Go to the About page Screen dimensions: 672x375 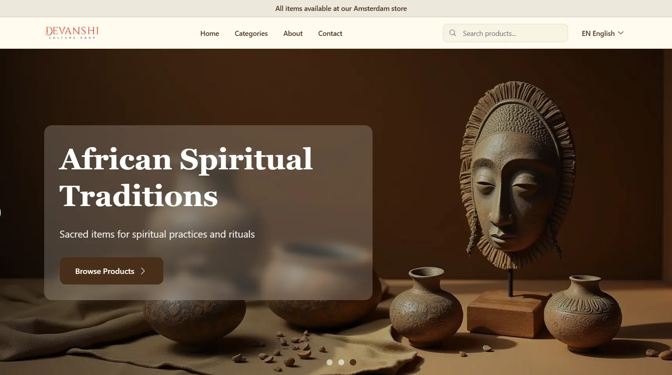293,34
